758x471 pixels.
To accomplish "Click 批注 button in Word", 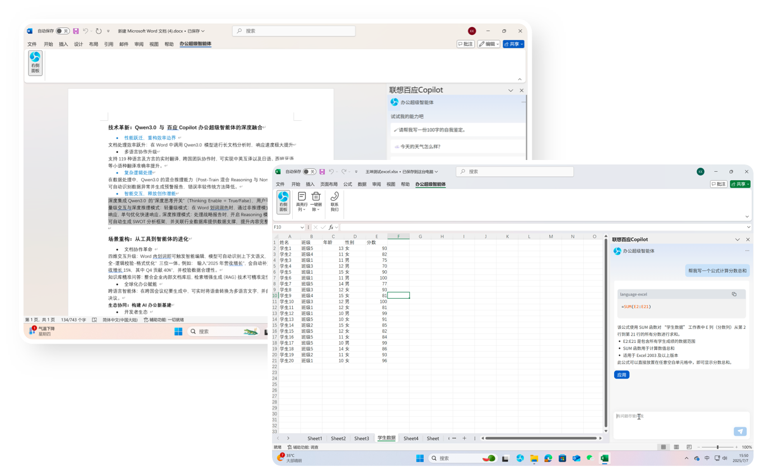I will tap(466, 44).
